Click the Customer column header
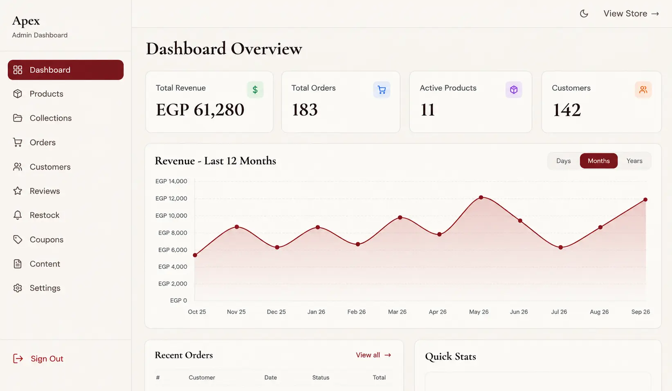Screen dimensions: 672x391 coord(202,378)
